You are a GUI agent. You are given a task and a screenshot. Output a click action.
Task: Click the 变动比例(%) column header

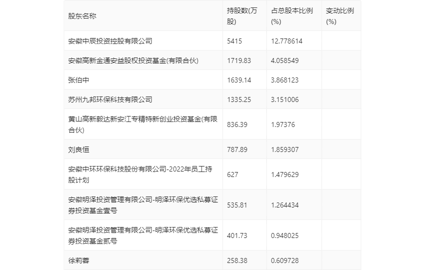[340, 16]
